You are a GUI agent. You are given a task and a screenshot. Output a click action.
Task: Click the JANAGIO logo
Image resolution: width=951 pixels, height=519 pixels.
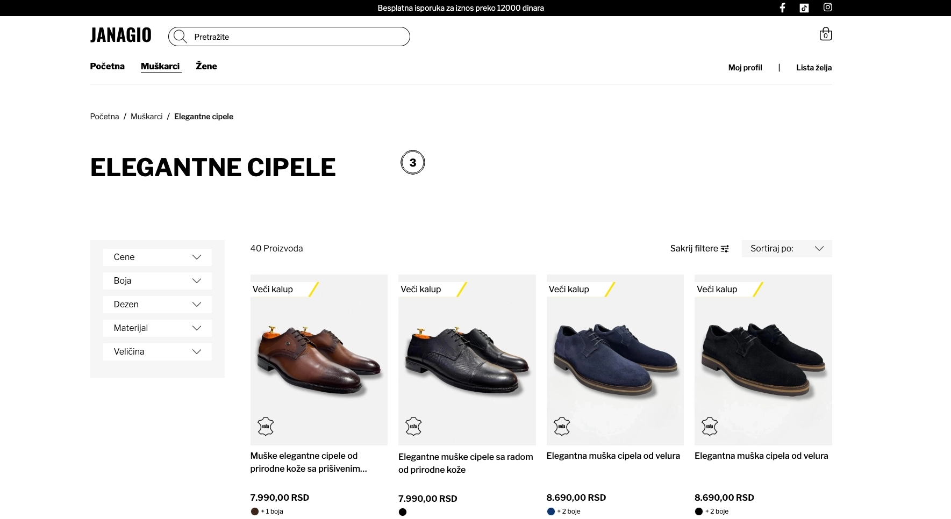pyautogui.click(x=121, y=35)
